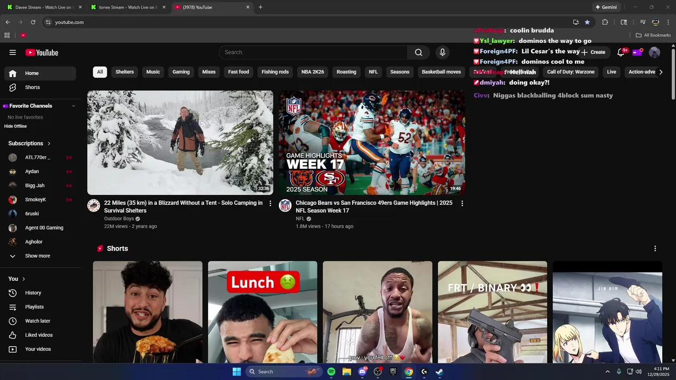This screenshot has height=380, width=676.
Task: Open the All Bookmarks folder
Action: coord(653,35)
